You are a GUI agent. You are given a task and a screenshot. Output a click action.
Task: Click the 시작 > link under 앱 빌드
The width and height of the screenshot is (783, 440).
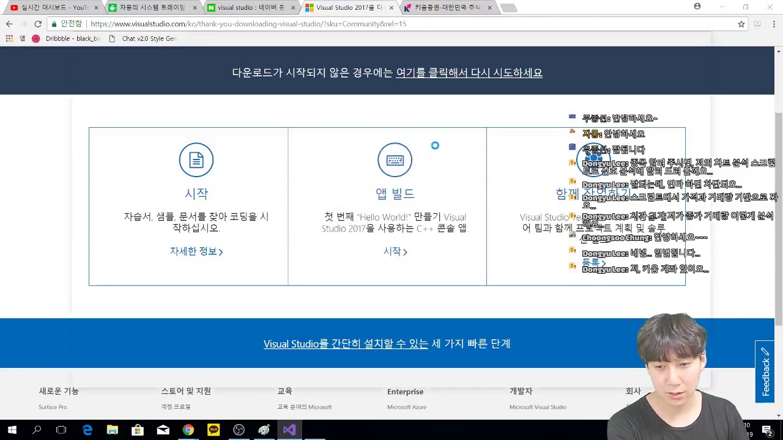pyautogui.click(x=395, y=251)
